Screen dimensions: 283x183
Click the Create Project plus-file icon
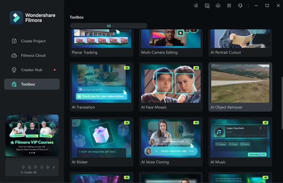coord(14,41)
